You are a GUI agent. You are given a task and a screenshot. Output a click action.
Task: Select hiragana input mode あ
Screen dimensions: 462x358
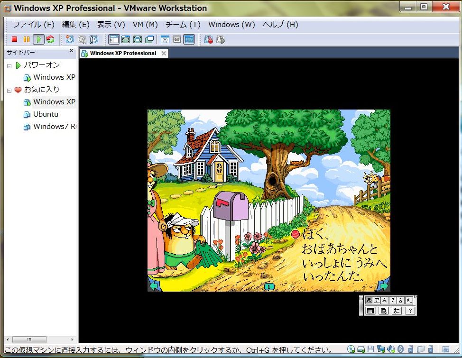pos(369,300)
